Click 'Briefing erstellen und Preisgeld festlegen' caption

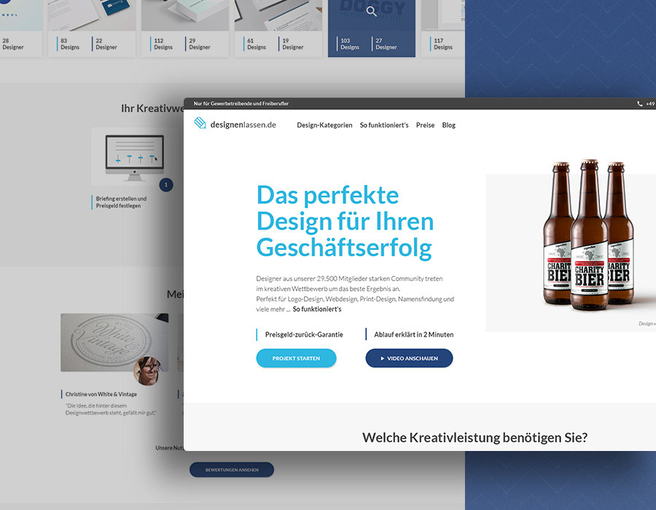[121, 202]
